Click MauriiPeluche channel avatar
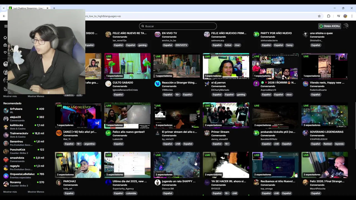 tap(305, 182)
